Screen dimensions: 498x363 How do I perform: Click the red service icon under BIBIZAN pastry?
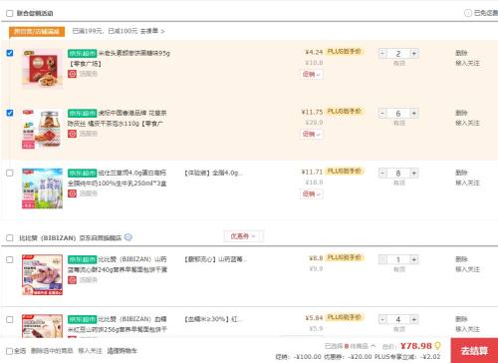pos(72,280)
